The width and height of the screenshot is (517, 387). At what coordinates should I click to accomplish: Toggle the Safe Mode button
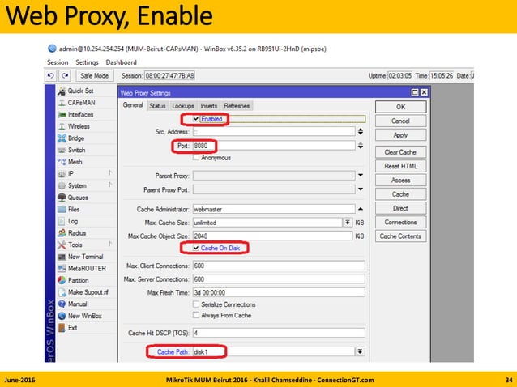click(95, 75)
